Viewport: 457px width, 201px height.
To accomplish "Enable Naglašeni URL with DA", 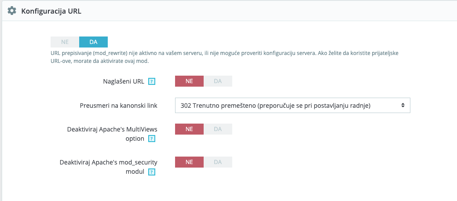I will [218, 81].
